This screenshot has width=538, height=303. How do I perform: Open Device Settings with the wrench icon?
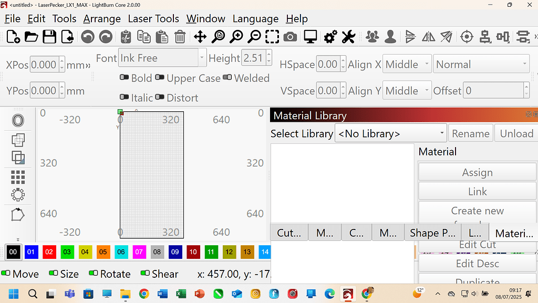[348, 37]
